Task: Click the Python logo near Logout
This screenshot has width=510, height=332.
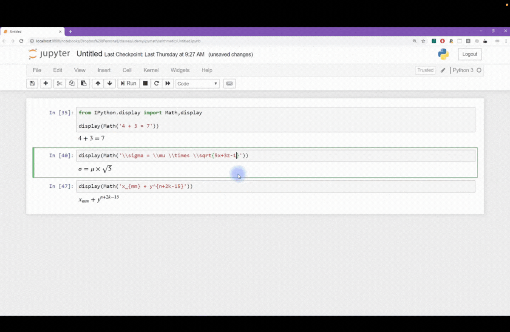Action: 443,54
